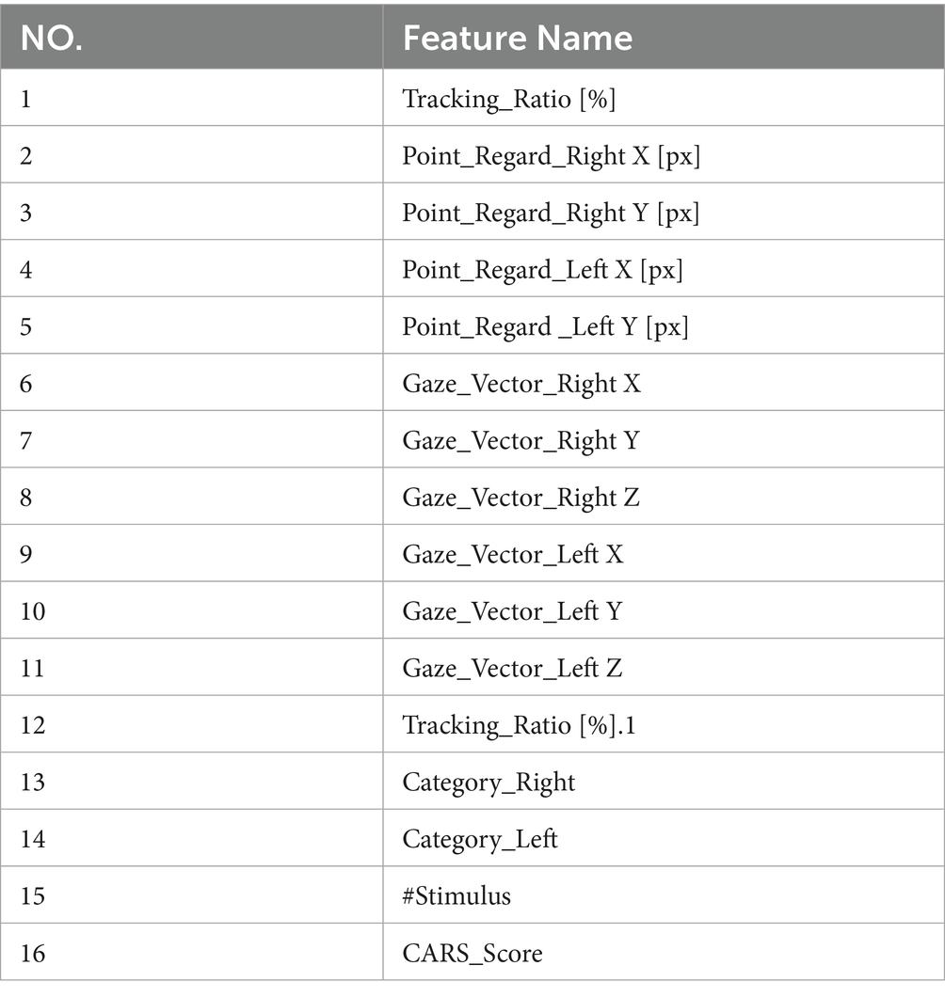The width and height of the screenshot is (945, 997).
Task: Select row number 1 cell
Action: click(x=25, y=99)
